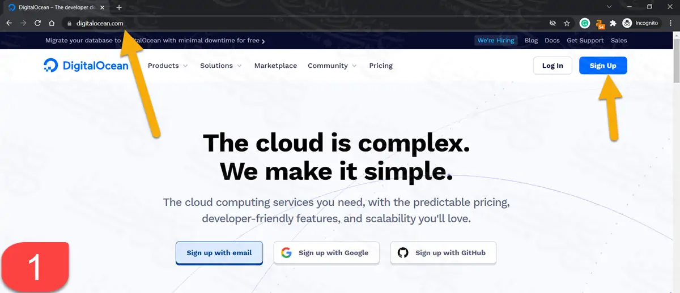Click the Migrate your database banner link
Image resolution: width=680 pixels, height=293 pixels.
155,40
